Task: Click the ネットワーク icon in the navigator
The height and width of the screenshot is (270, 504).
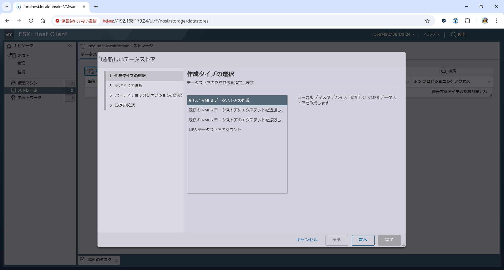Action: 13,98
